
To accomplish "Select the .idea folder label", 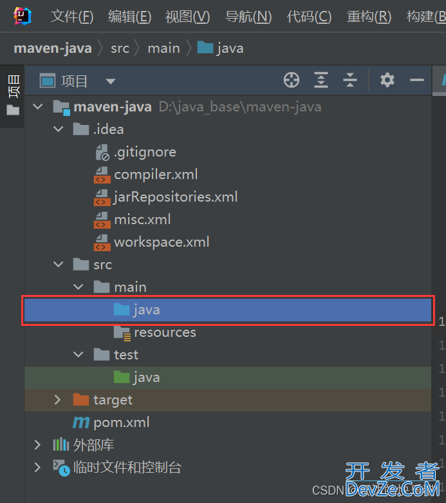I will [108, 129].
